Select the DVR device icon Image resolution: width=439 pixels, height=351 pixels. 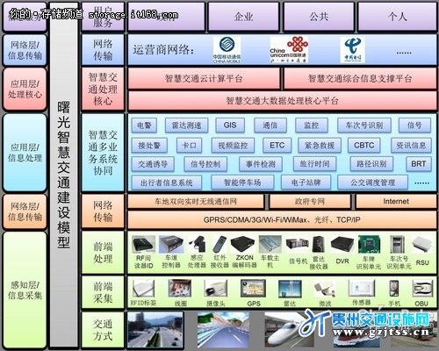(342, 245)
